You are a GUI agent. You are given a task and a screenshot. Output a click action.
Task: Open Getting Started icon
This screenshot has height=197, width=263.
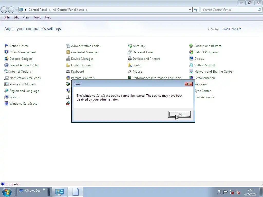pos(191,65)
